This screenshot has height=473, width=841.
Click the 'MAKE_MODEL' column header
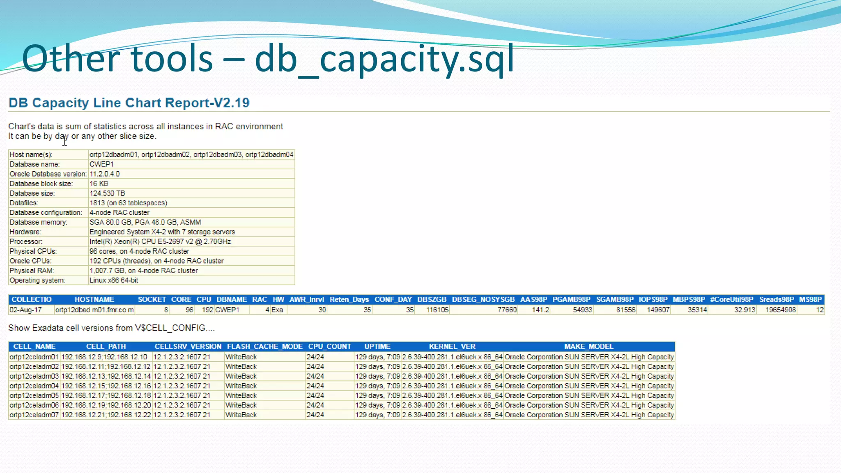coord(589,347)
